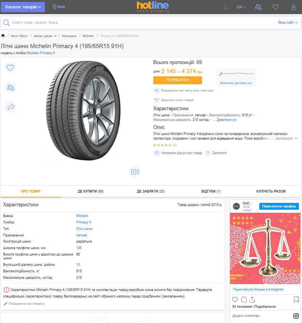Click the search input field
The width and height of the screenshot is (302, 323).
[x=141, y=22]
